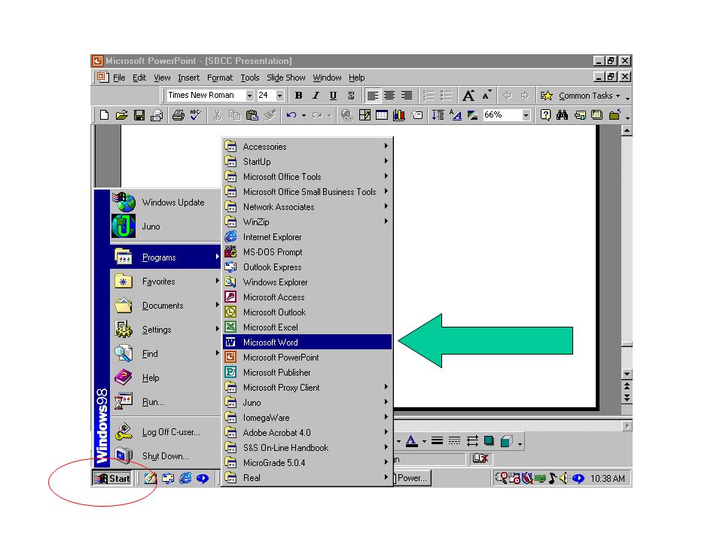
Task: Launch Microsoft Word from Programs menu
Action: click(307, 342)
